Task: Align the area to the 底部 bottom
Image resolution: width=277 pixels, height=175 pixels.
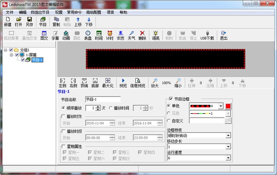Action: (95, 83)
